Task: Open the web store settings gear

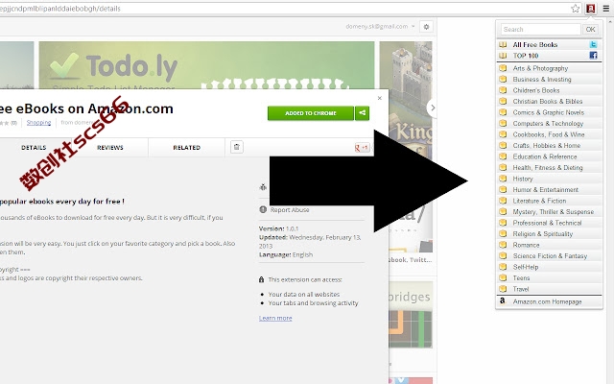Action: pyautogui.click(x=426, y=27)
